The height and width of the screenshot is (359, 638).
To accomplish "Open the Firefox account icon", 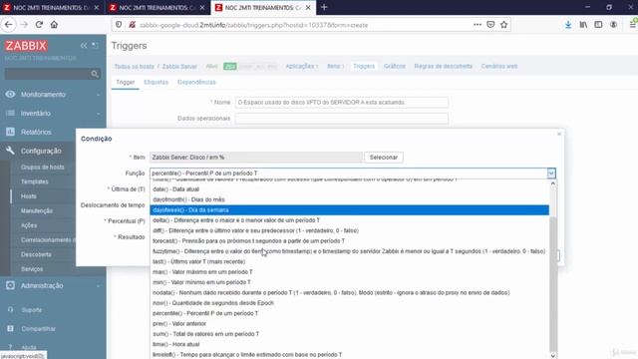I will pyautogui.click(x=614, y=25).
